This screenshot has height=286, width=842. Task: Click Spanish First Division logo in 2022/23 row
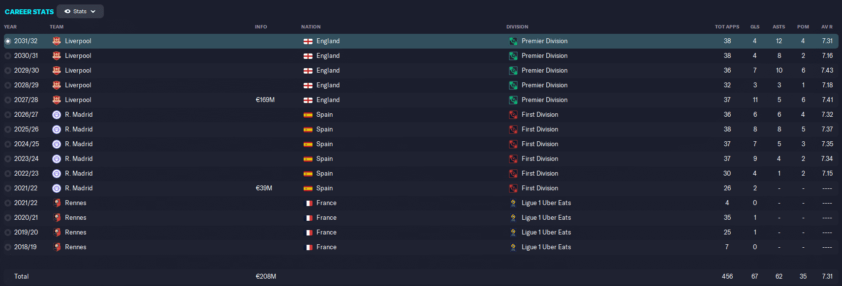513,174
